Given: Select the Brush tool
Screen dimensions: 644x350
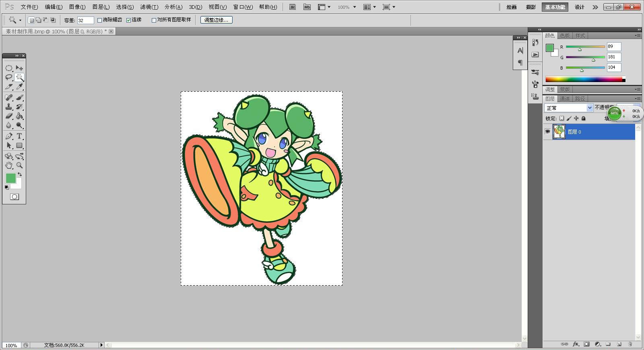Looking at the screenshot, I should tap(19, 97).
